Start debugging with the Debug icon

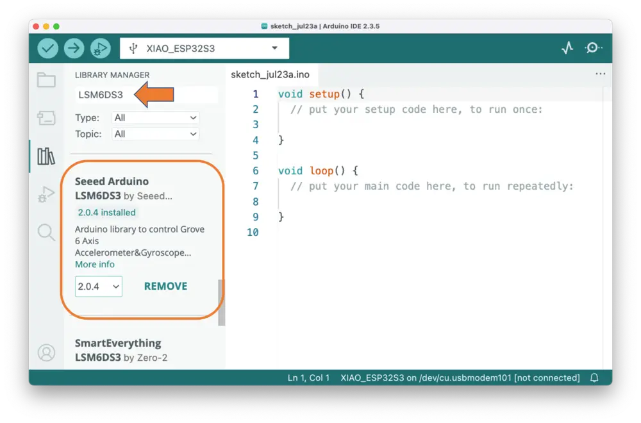point(100,48)
